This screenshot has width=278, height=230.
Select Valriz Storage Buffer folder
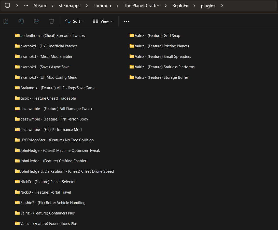click(x=159, y=77)
